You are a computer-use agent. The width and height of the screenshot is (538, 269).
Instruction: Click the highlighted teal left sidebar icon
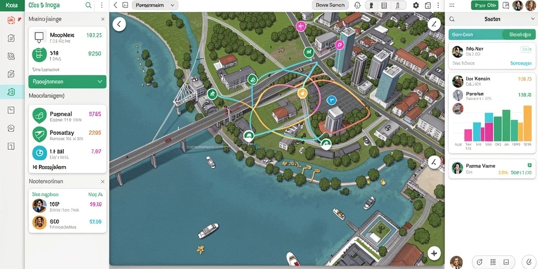(12, 92)
